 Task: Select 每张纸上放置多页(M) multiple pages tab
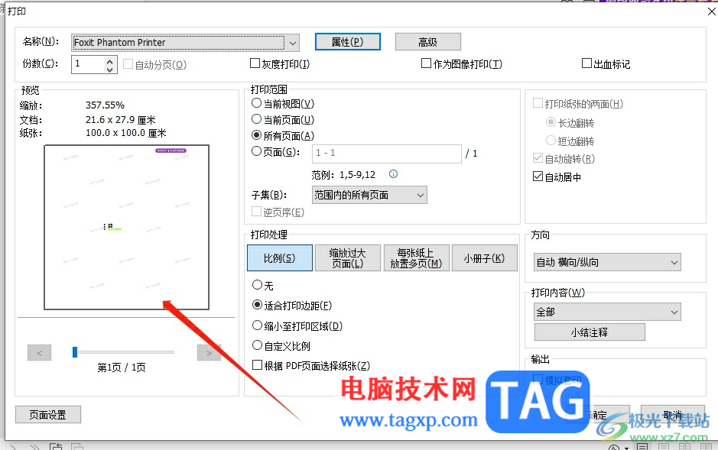coord(416,258)
